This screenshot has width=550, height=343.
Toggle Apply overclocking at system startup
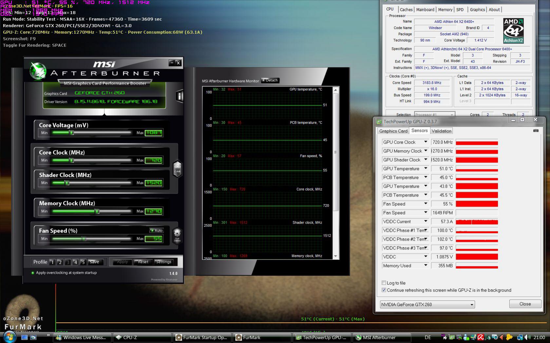pos(33,273)
